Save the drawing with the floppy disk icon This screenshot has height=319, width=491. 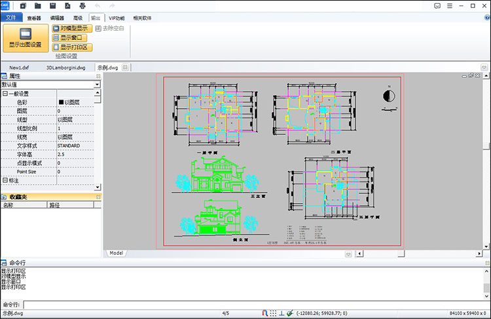52,6
